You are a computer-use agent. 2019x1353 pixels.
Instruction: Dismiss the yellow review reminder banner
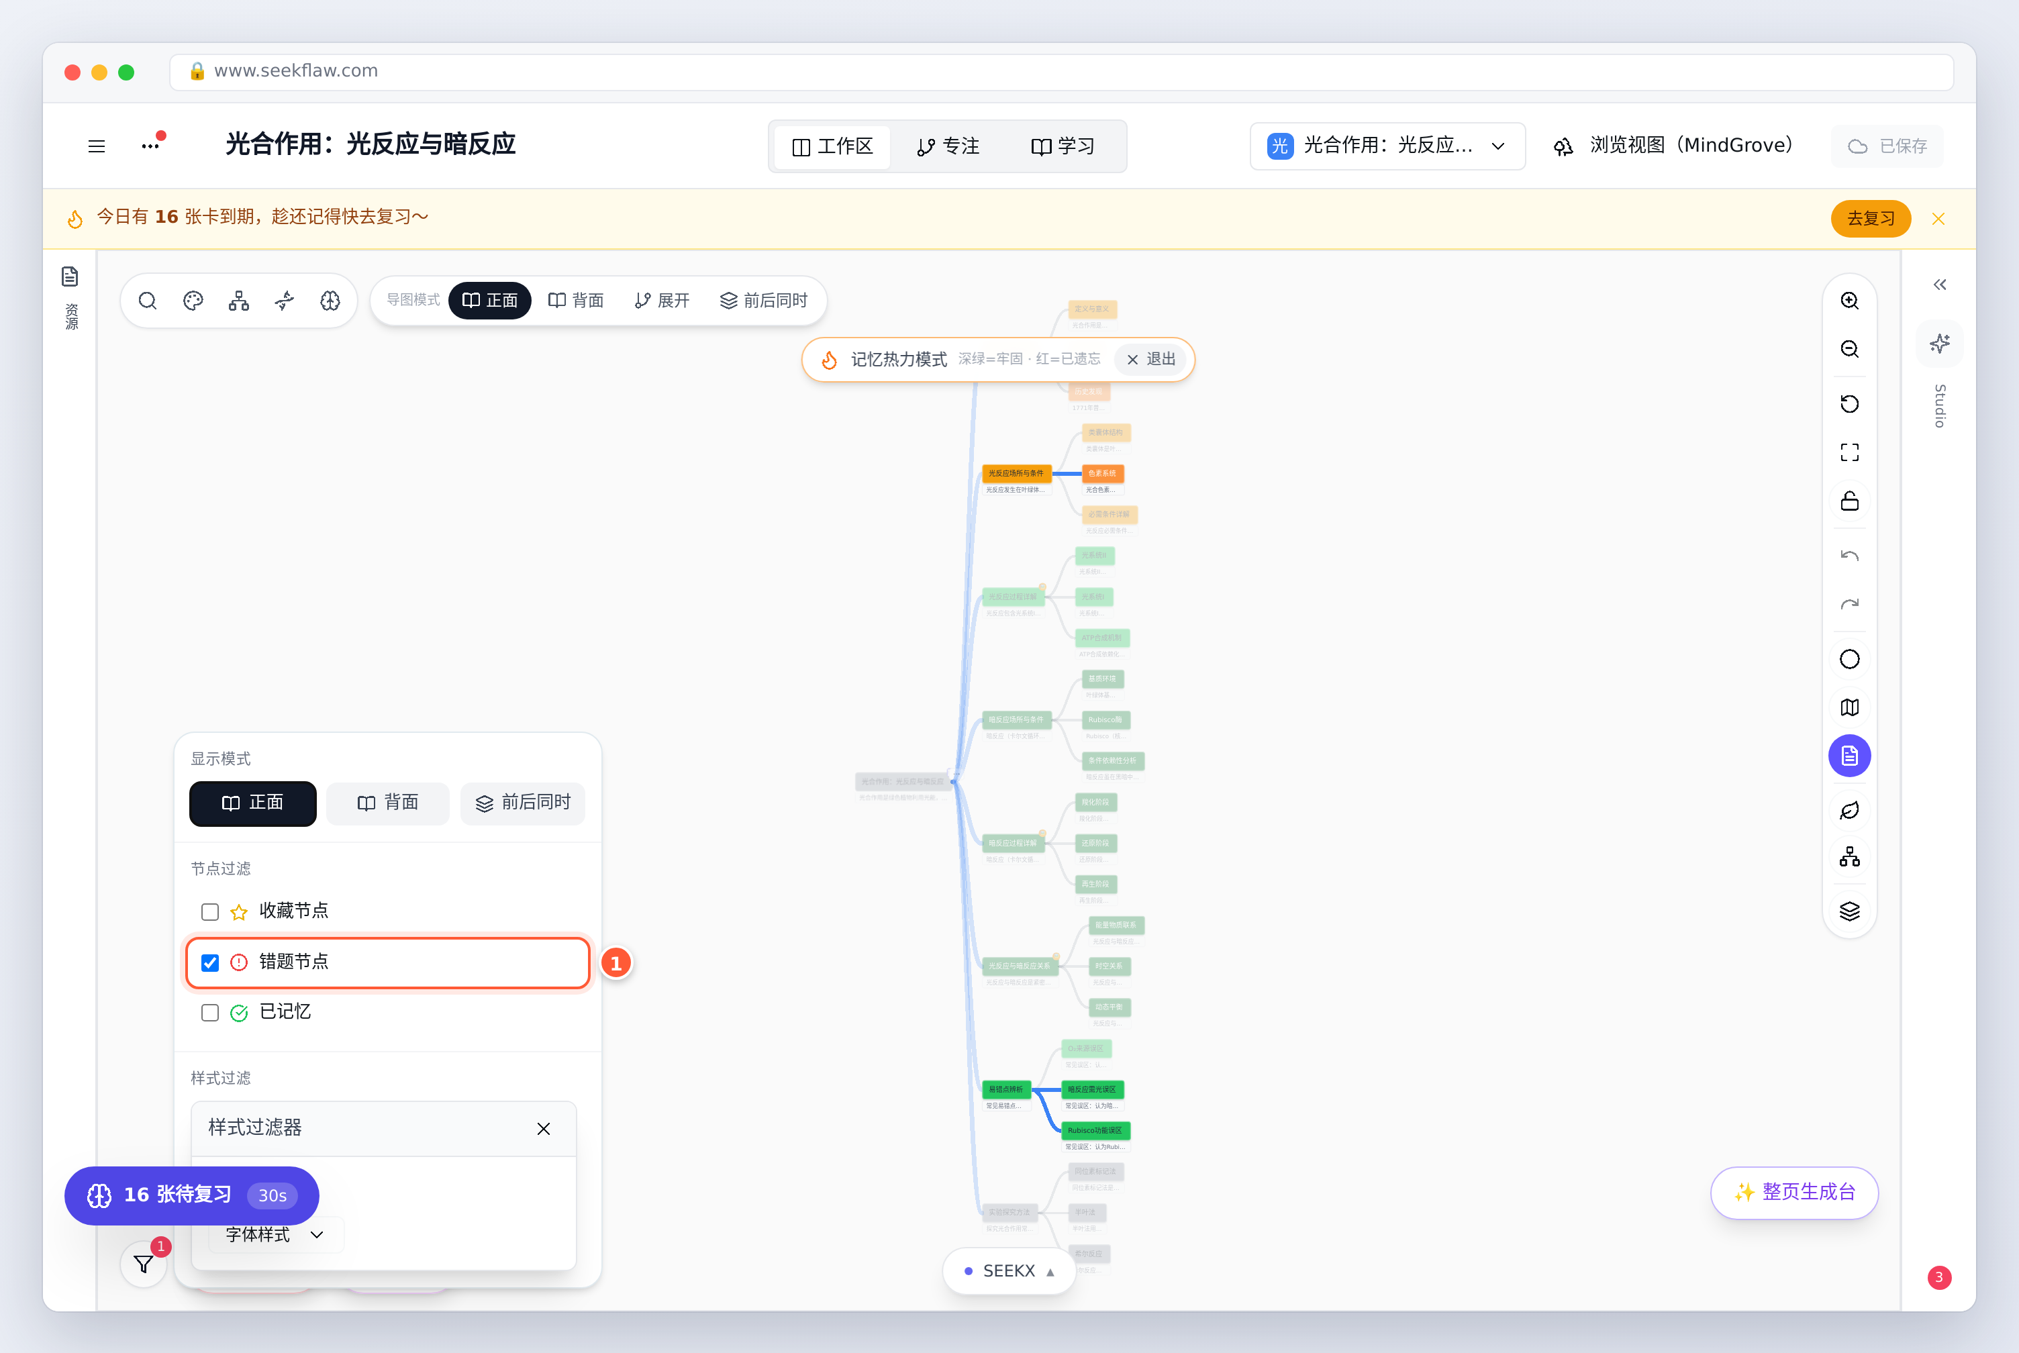pos(1938,218)
